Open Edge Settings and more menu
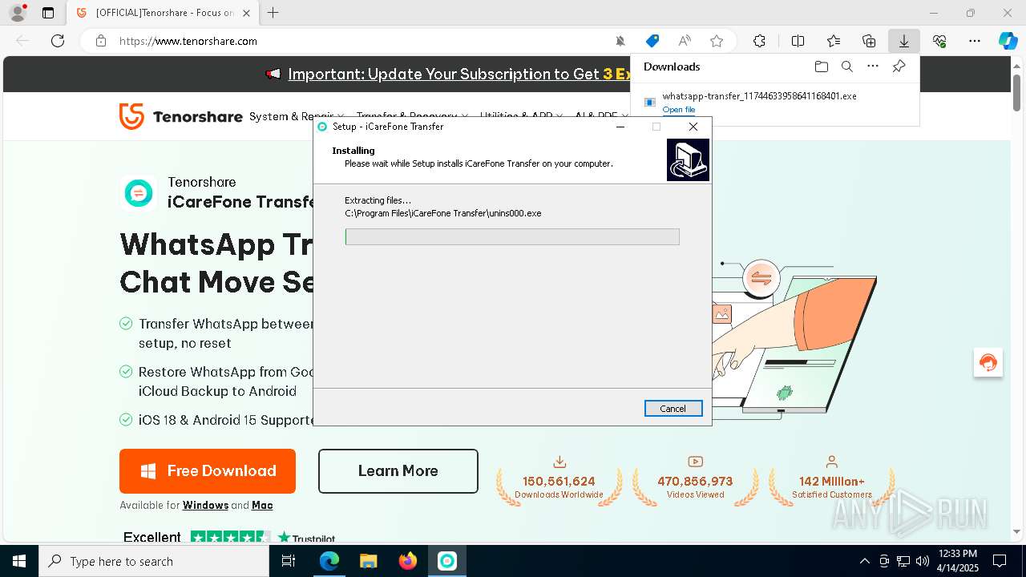The height and width of the screenshot is (577, 1026). click(x=975, y=41)
